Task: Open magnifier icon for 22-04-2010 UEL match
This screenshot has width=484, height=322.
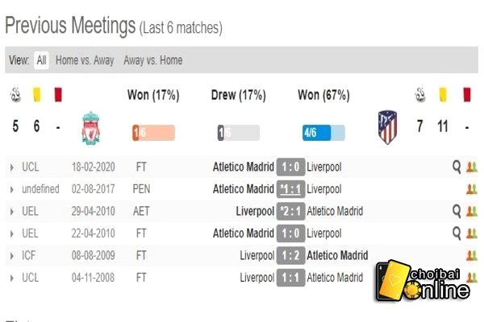Action: (x=457, y=233)
